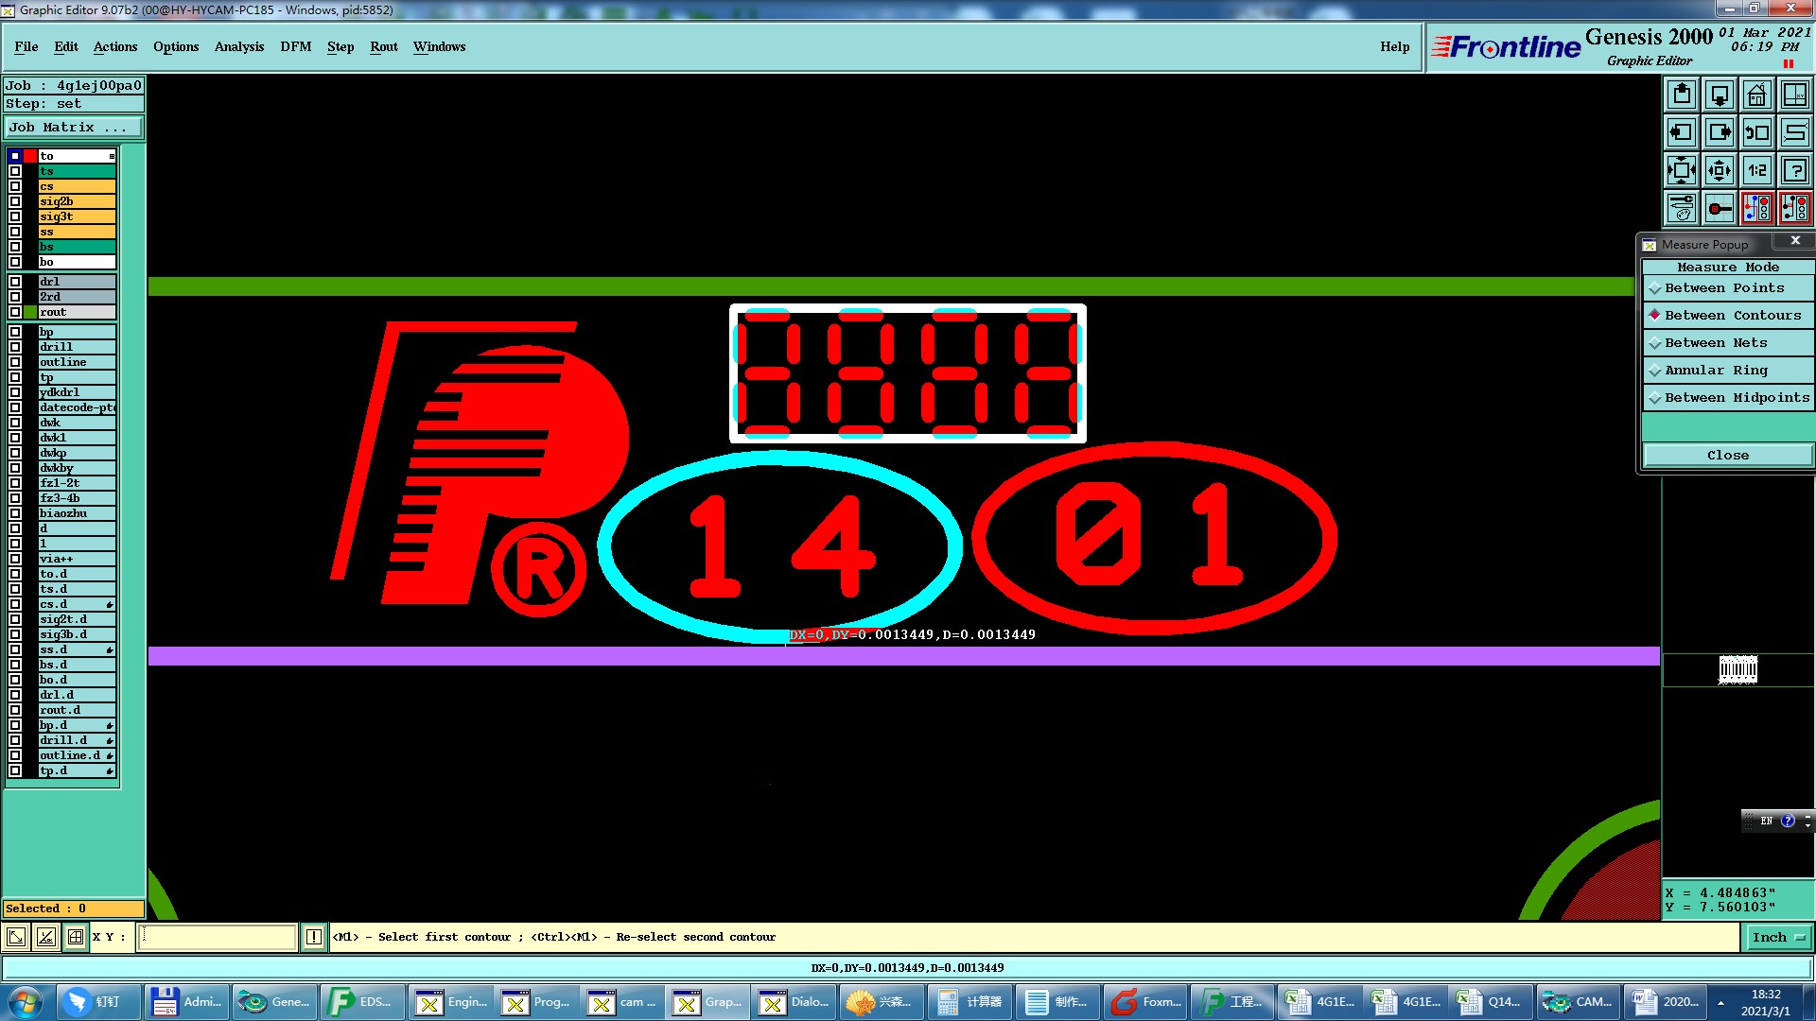Click the red pad snap grid icon
1816x1021 pixels.
click(x=1720, y=208)
